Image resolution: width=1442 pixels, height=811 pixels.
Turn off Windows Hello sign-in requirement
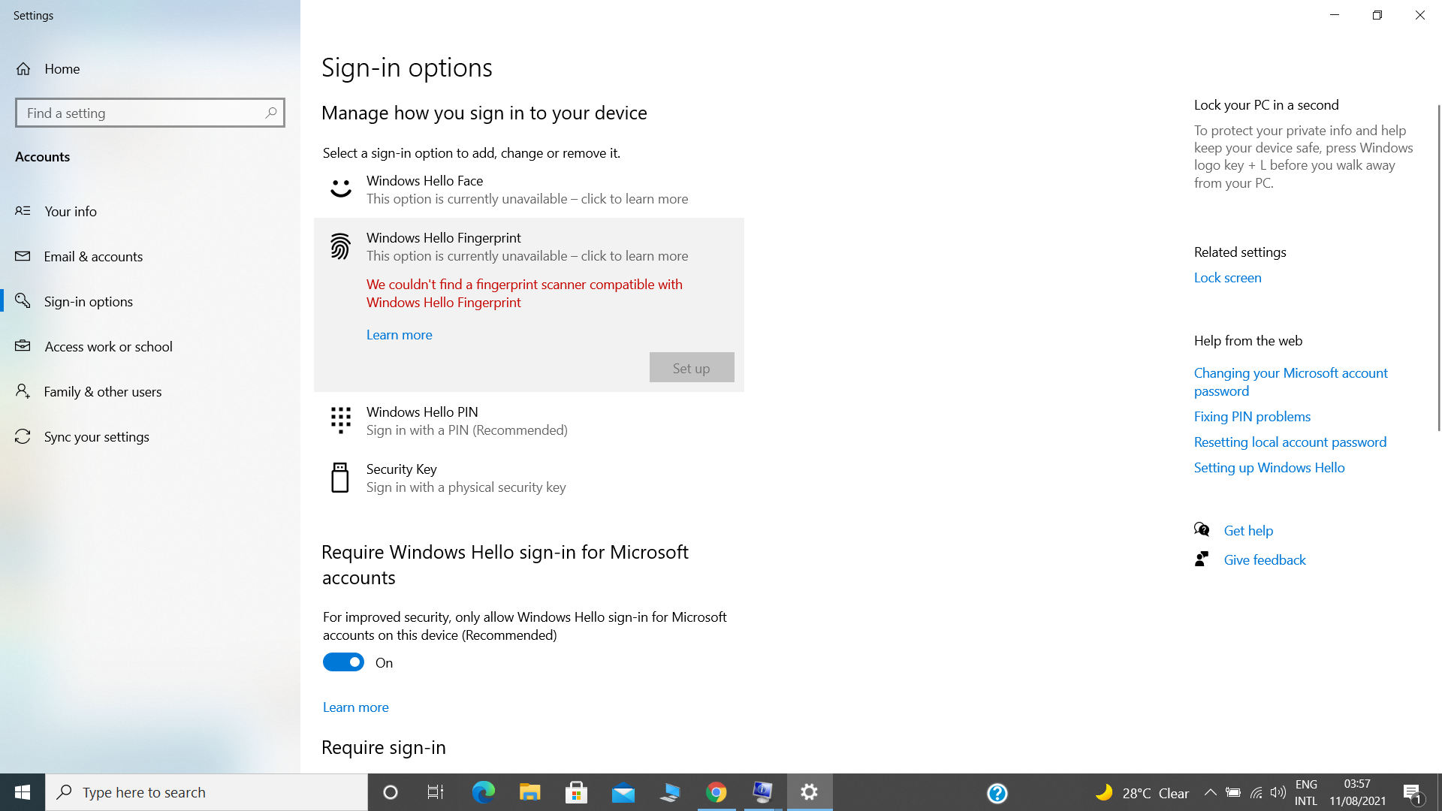[343, 662]
